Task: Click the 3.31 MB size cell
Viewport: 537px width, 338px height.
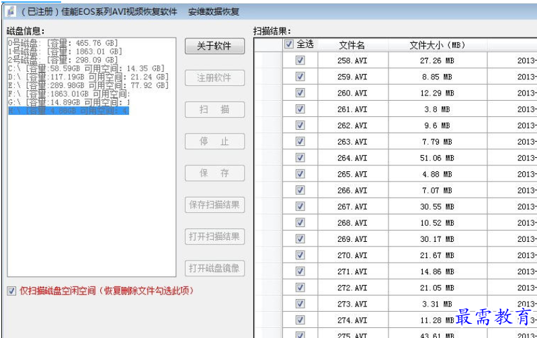Action: (437, 304)
